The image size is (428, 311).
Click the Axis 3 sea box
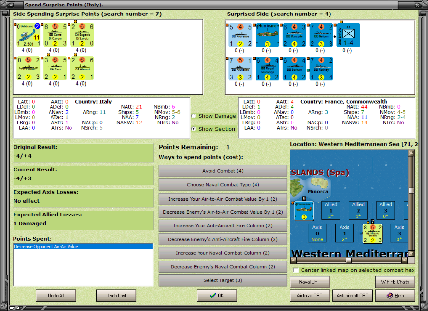click(399, 233)
